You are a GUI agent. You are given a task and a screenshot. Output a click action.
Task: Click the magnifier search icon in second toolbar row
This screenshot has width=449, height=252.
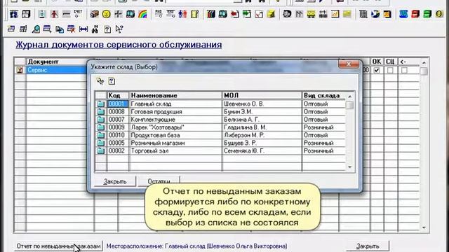[x=36, y=29]
